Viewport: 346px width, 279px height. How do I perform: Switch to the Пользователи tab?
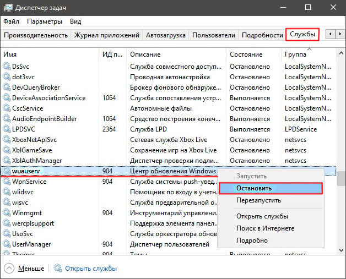click(214, 35)
